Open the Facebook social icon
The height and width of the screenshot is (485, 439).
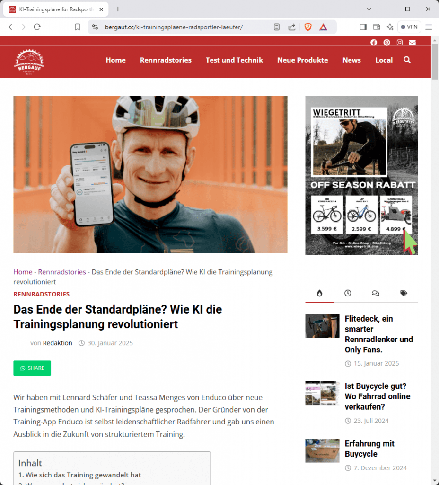(374, 42)
